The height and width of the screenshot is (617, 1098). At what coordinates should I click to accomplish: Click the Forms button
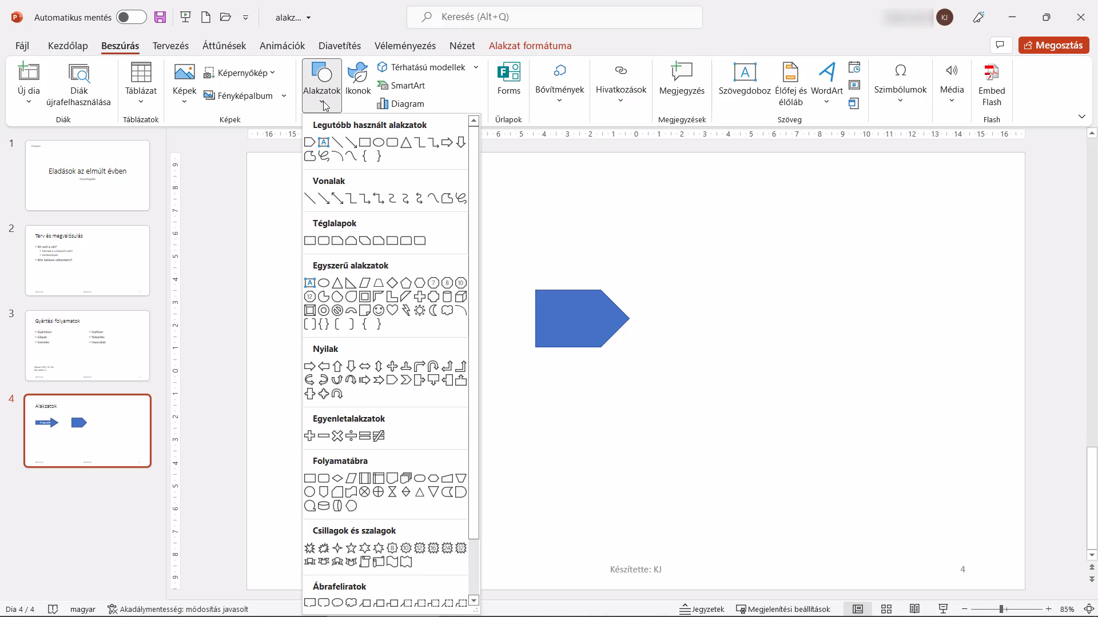(508, 79)
